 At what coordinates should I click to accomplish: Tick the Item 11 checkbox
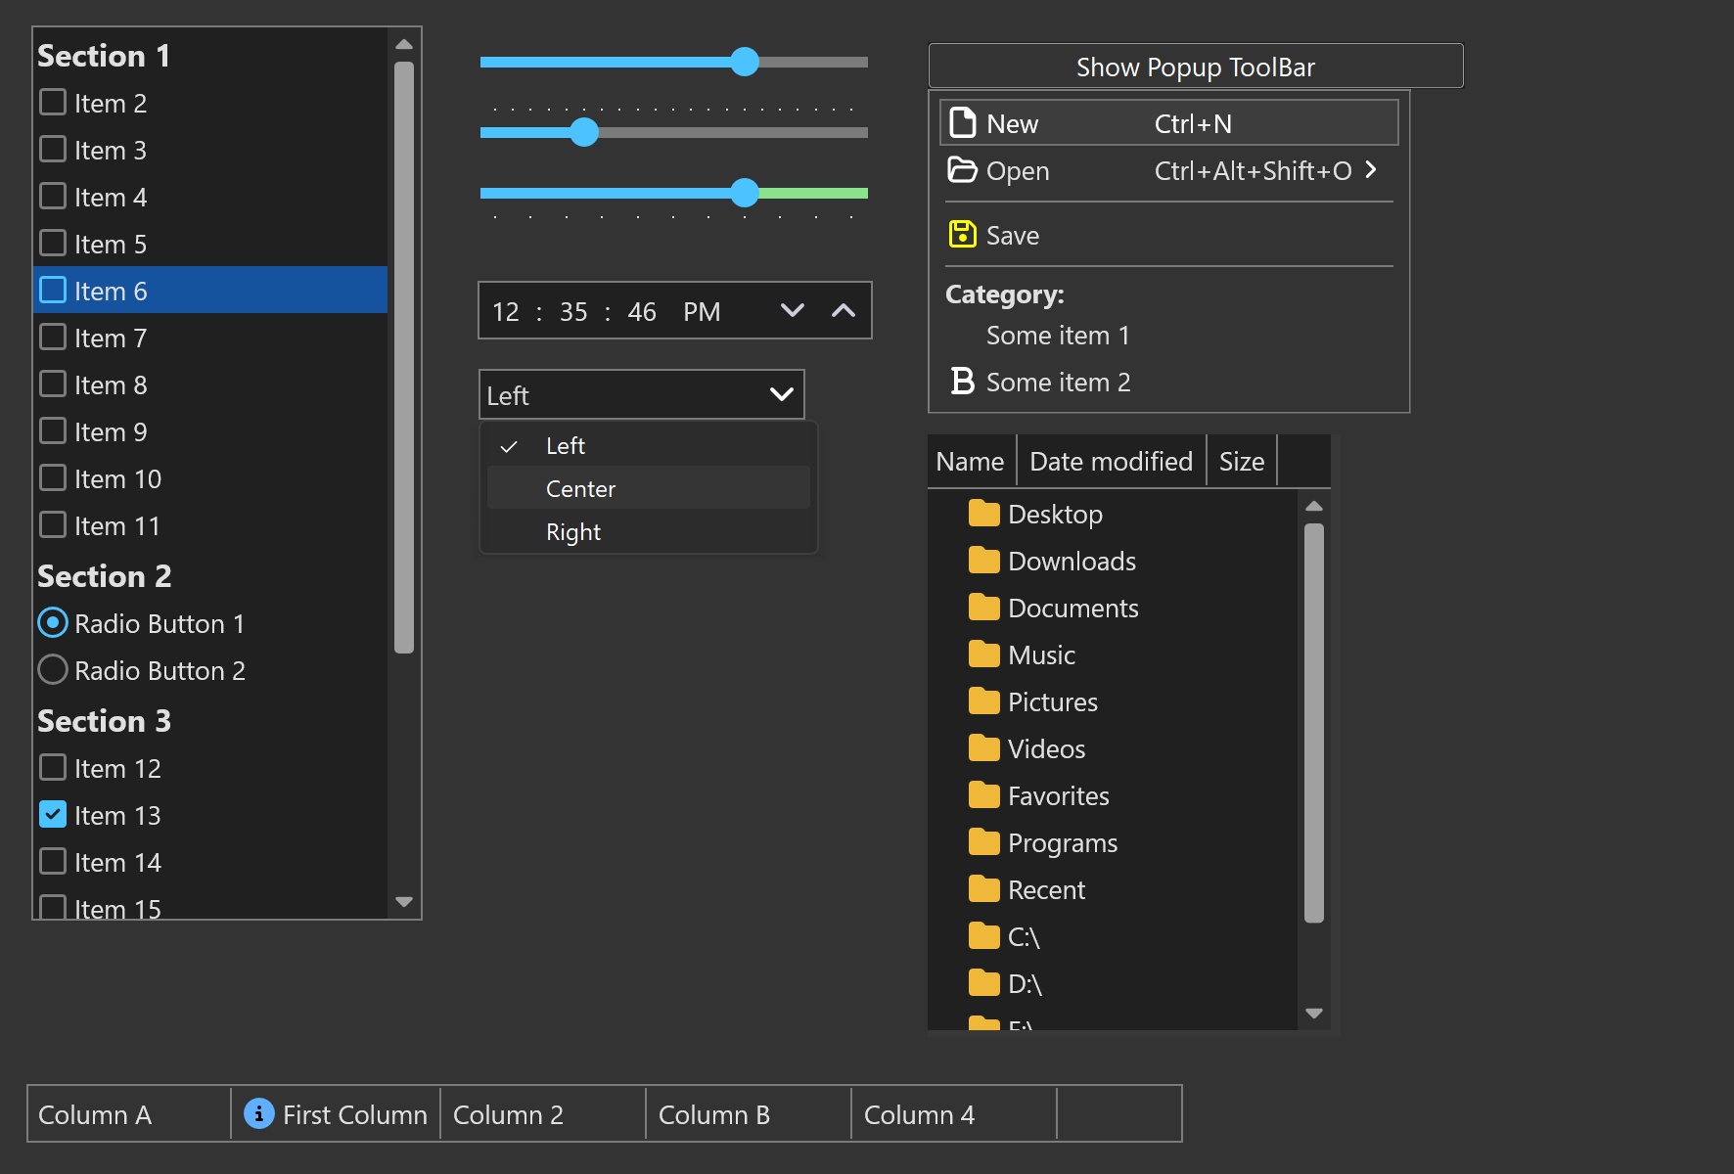click(53, 525)
